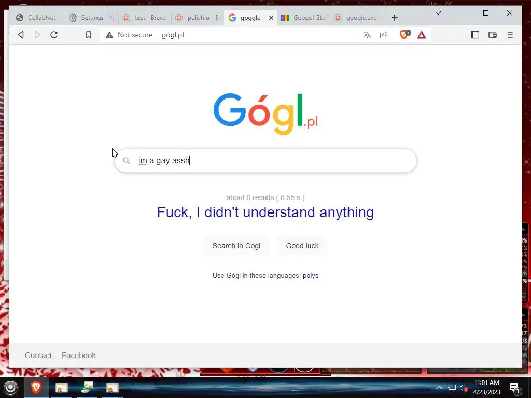Open the network icon in system tray
Image resolution: width=531 pixels, height=398 pixels.
tap(452, 388)
